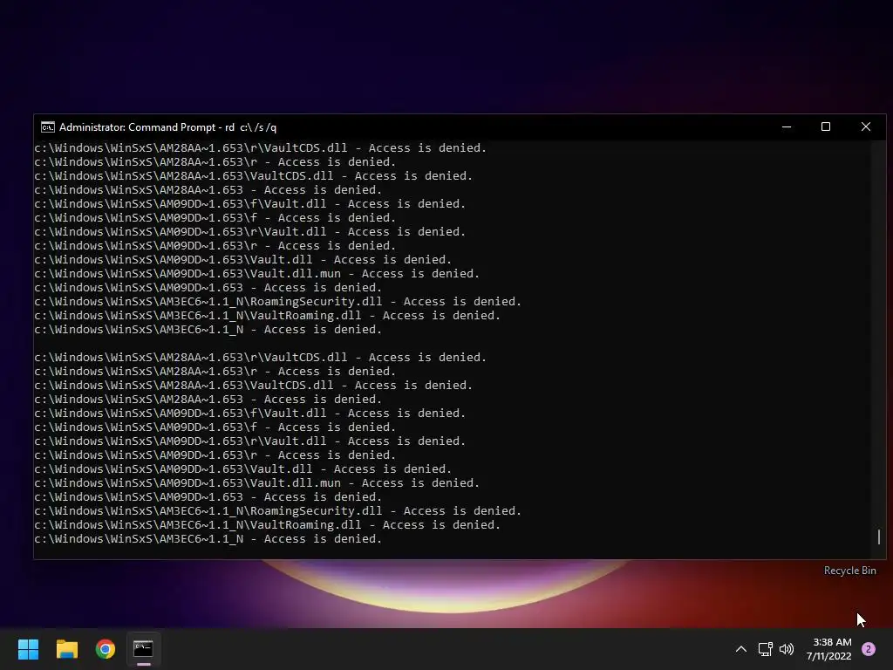Show hidden system tray icons

pyautogui.click(x=741, y=649)
